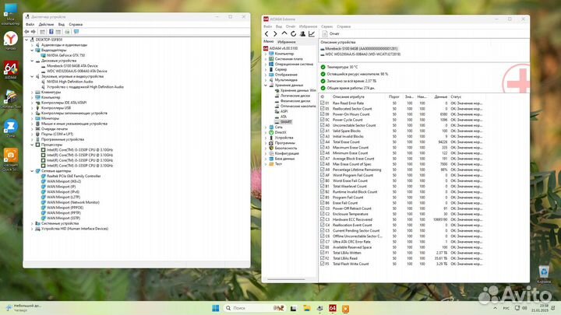
Task: Click Статус column header in SMART table
Action: click(456, 96)
